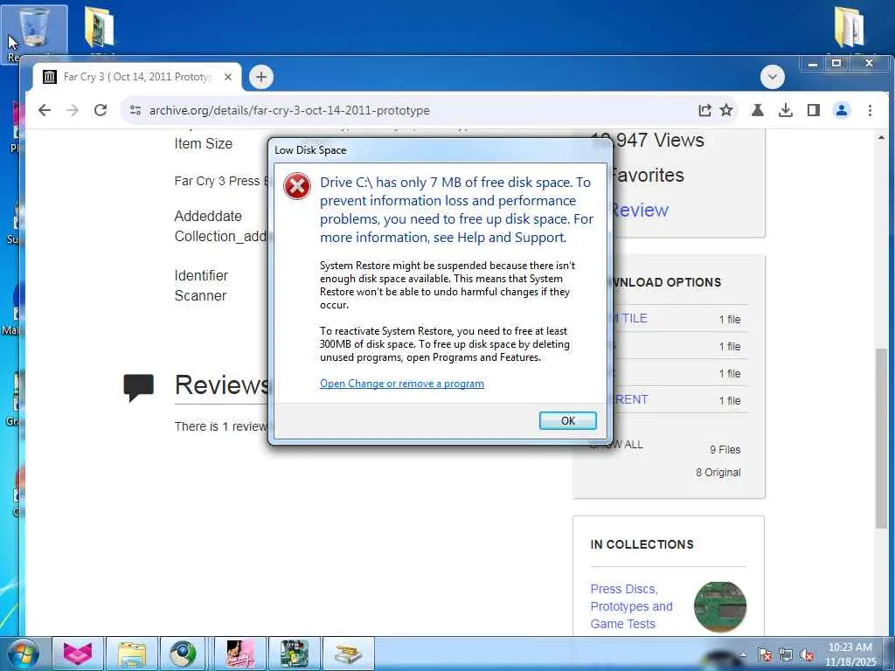Click scrollbar up arrow in browser
The image size is (895, 671).
pos(882,137)
